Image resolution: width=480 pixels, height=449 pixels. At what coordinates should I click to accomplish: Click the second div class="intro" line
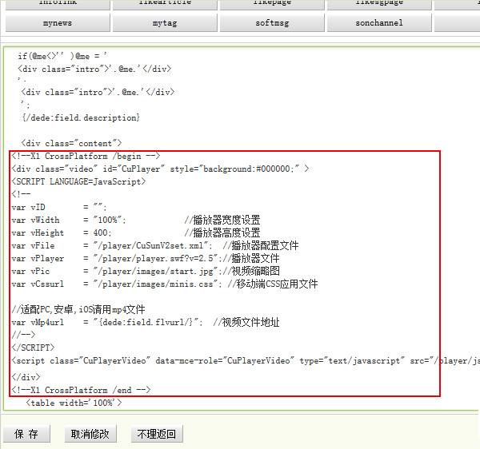coord(98,92)
